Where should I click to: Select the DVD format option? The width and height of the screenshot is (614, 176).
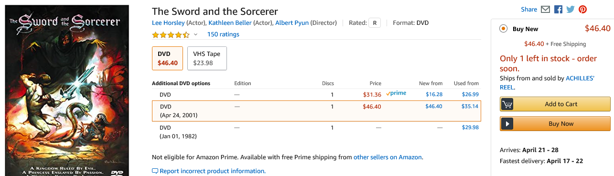tap(167, 58)
